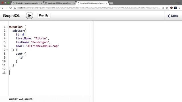This screenshot has width=182, height=102.
Task: Close the second localhost:9000 tab
Action: [74, 3]
